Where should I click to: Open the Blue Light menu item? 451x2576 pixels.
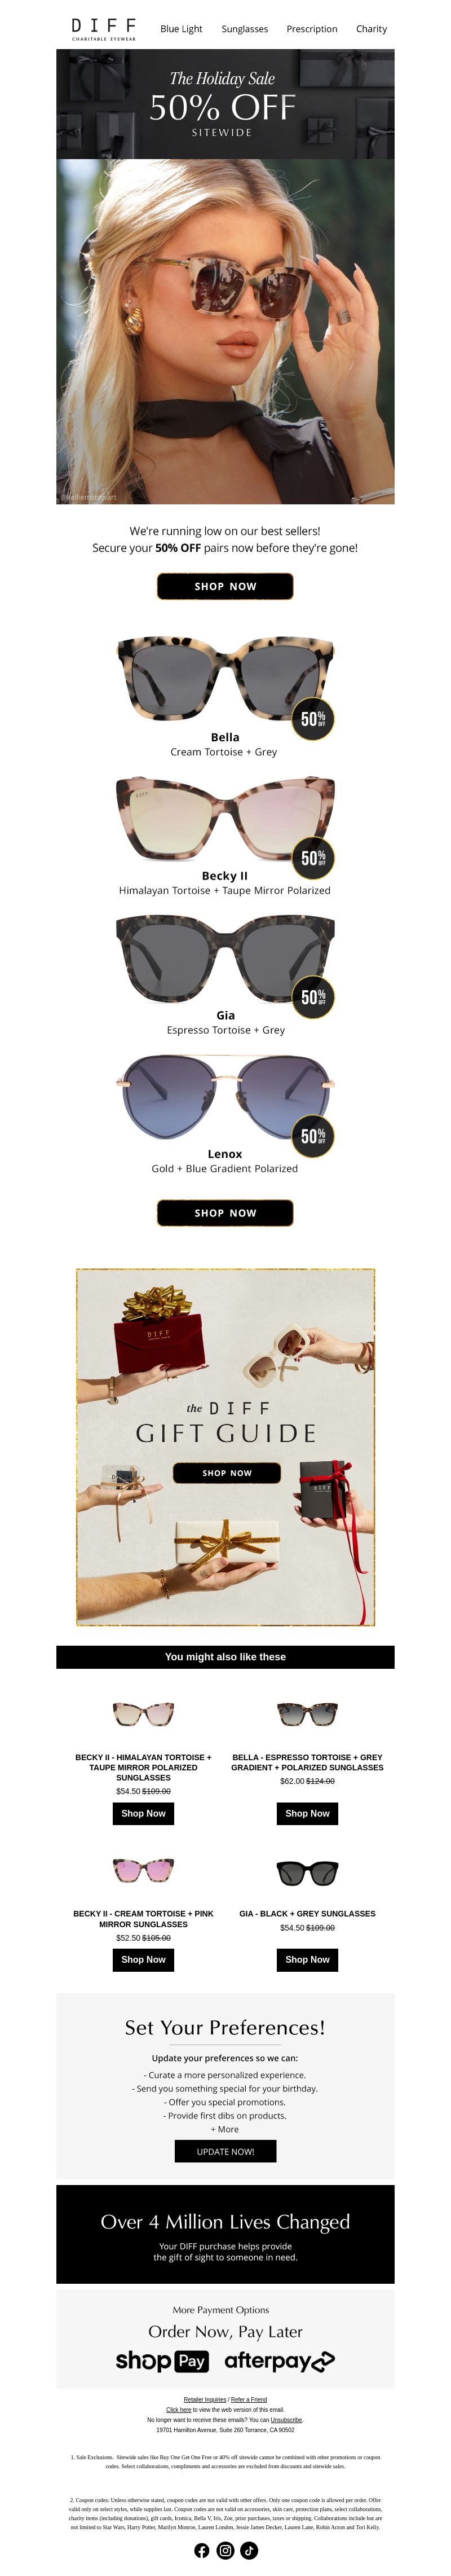pos(181,29)
